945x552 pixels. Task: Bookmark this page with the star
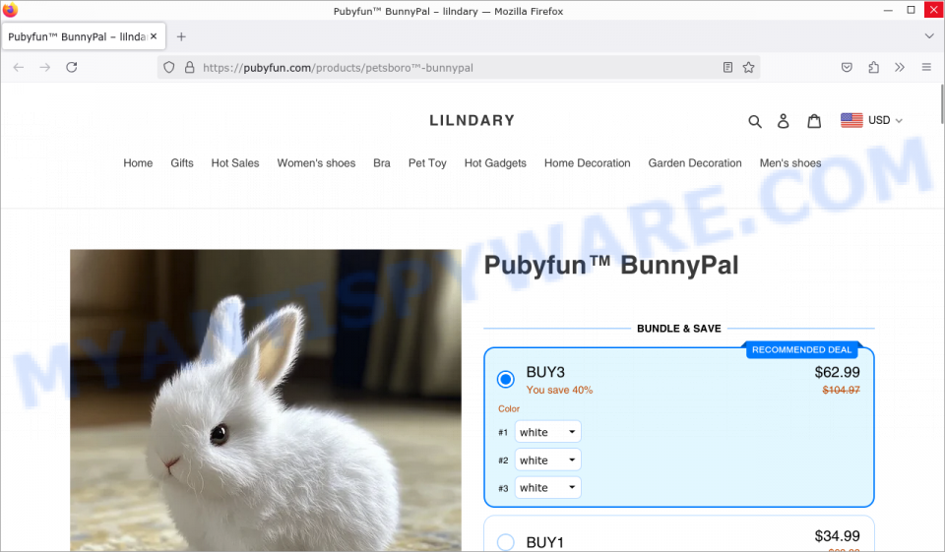(x=748, y=68)
